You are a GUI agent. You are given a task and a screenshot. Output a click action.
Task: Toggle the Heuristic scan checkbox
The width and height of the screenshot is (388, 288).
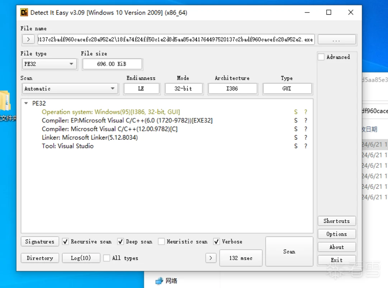click(x=161, y=241)
